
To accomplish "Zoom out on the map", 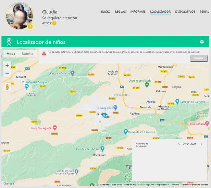I will click(7, 73).
